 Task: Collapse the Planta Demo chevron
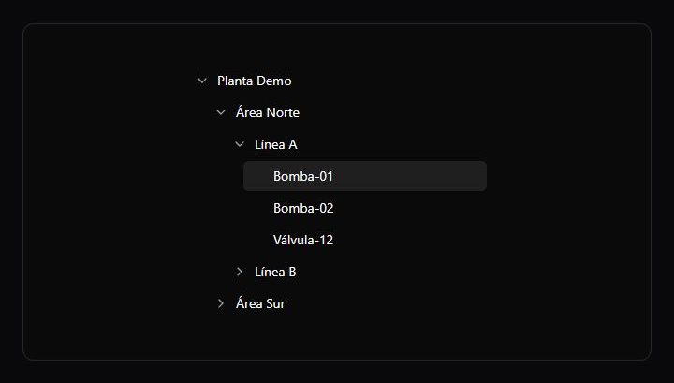click(202, 81)
